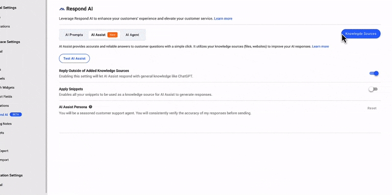Select Contact Fields in the sidebar

coord(6,96)
